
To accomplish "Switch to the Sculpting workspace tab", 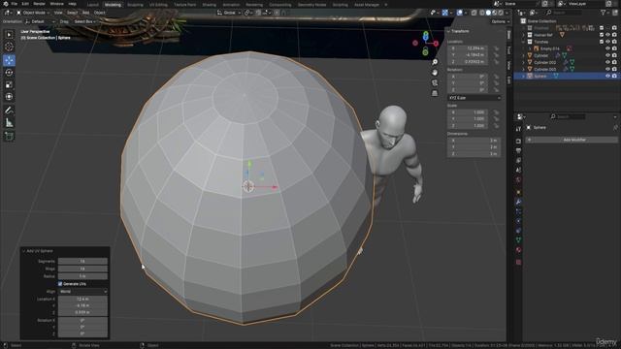I will [135, 5].
